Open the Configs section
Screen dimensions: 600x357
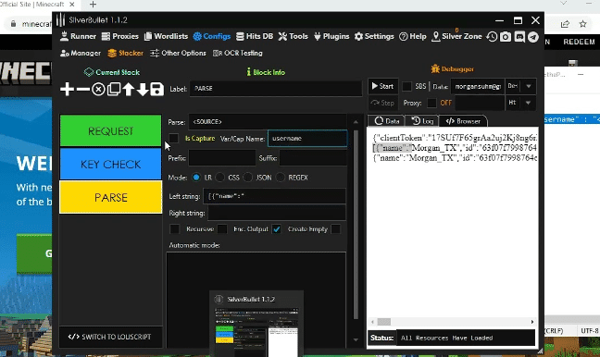tap(212, 36)
